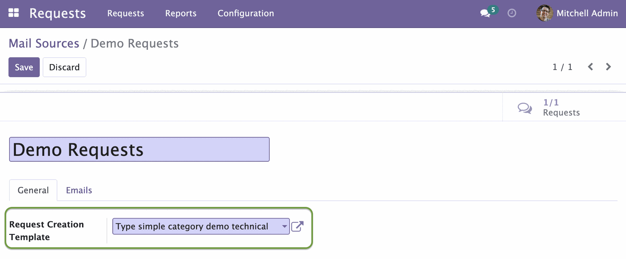Image resolution: width=626 pixels, height=259 pixels.
Task: Open external link for request template
Action: tap(297, 226)
